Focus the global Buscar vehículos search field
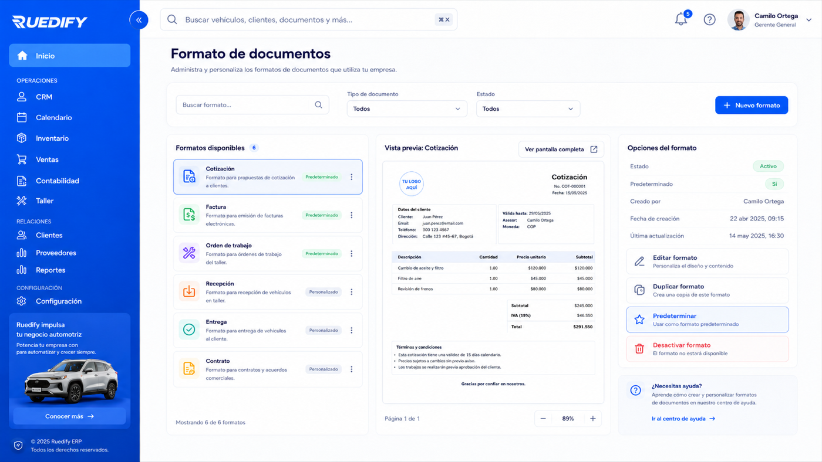This screenshot has height=462, width=822. [x=309, y=19]
